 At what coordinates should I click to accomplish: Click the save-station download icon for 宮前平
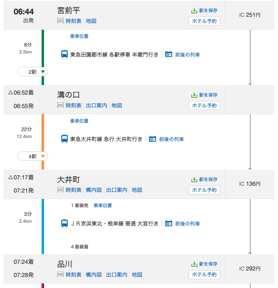pyautogui.click(x=194, y=11)
